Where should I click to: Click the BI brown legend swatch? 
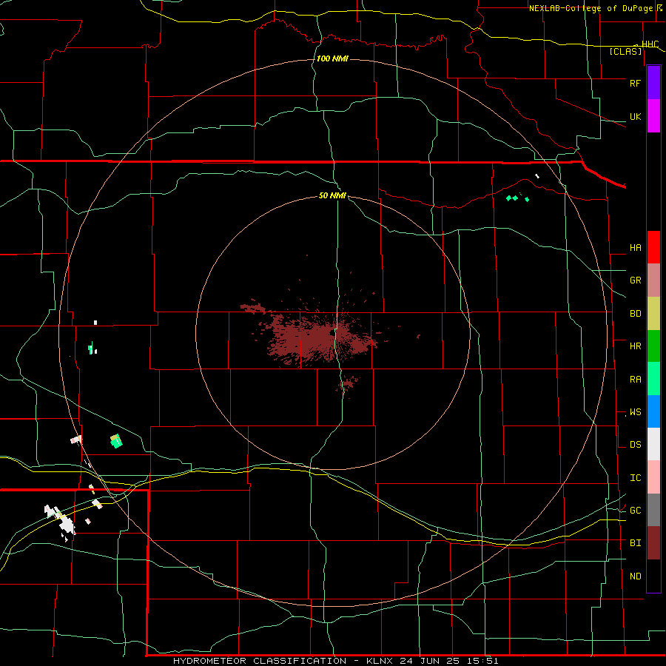click(x=653, y=543)
